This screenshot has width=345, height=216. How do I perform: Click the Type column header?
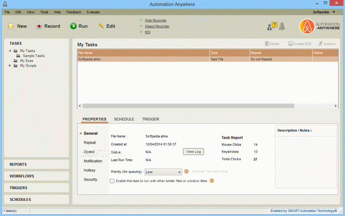tap(229, 53)
